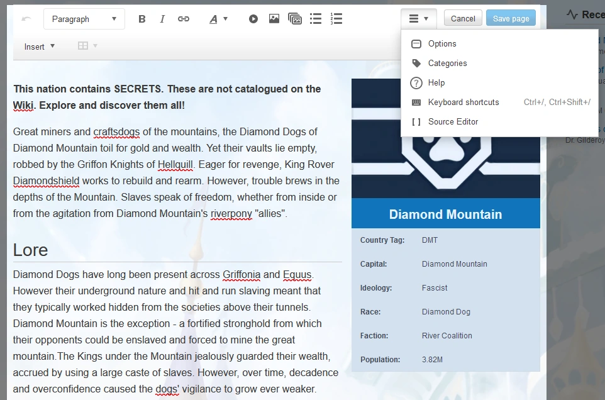
Task: Click the keyboard icon
Action: click(416, 103)
